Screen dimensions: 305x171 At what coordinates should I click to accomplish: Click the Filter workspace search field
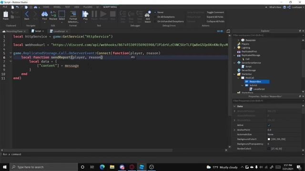pos(267,35)
